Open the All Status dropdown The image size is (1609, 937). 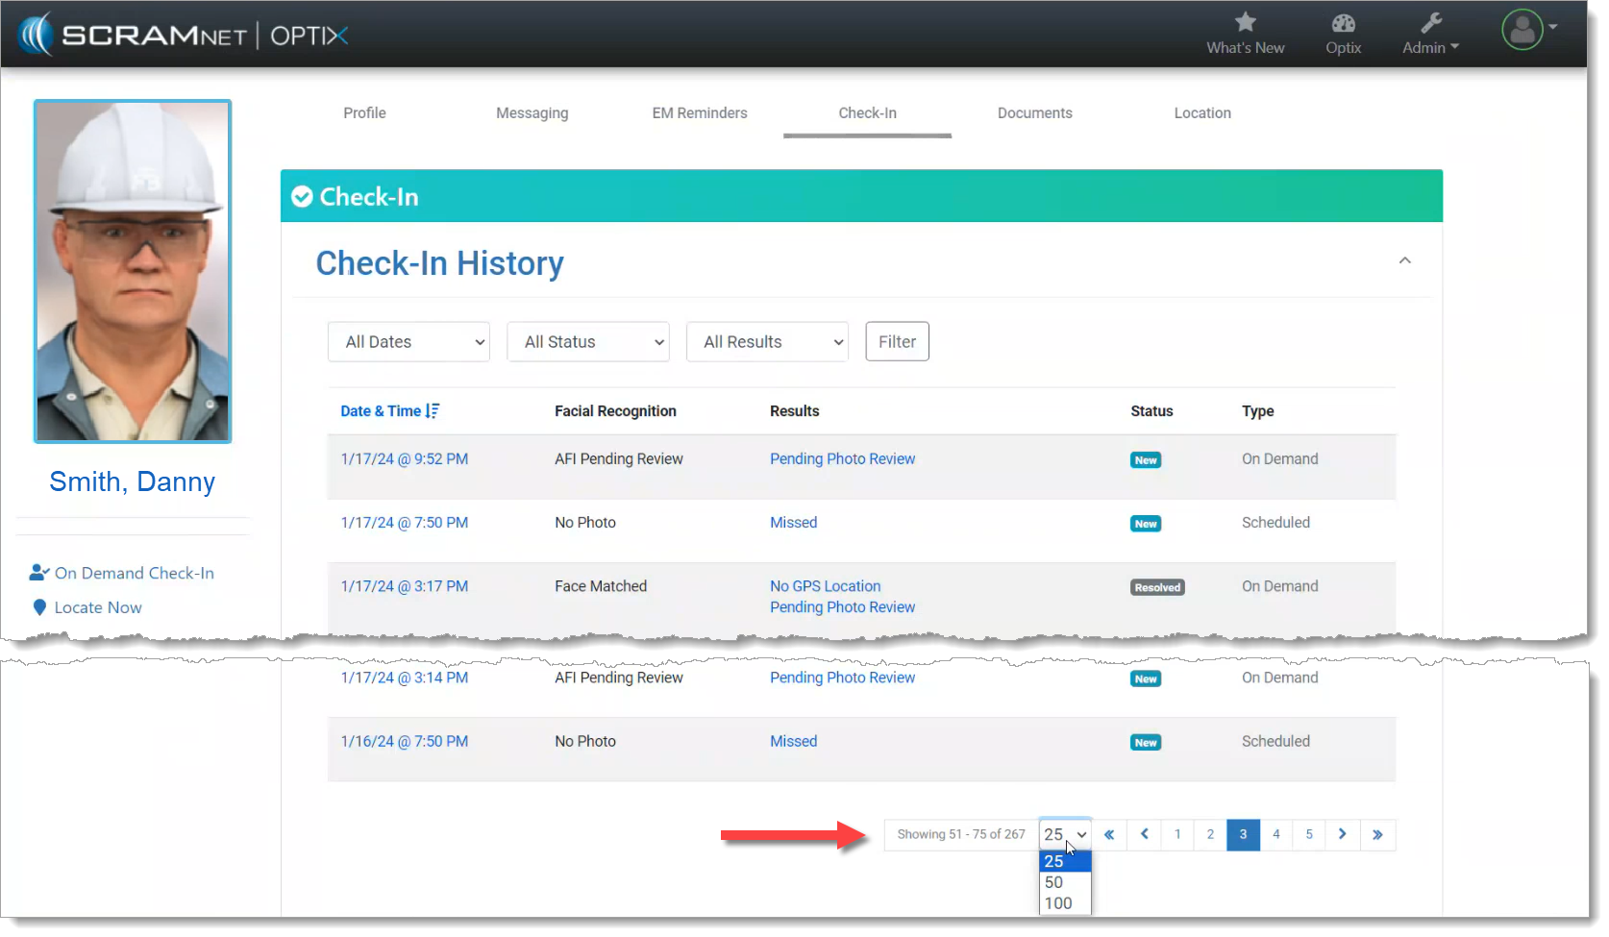(587, 342)
